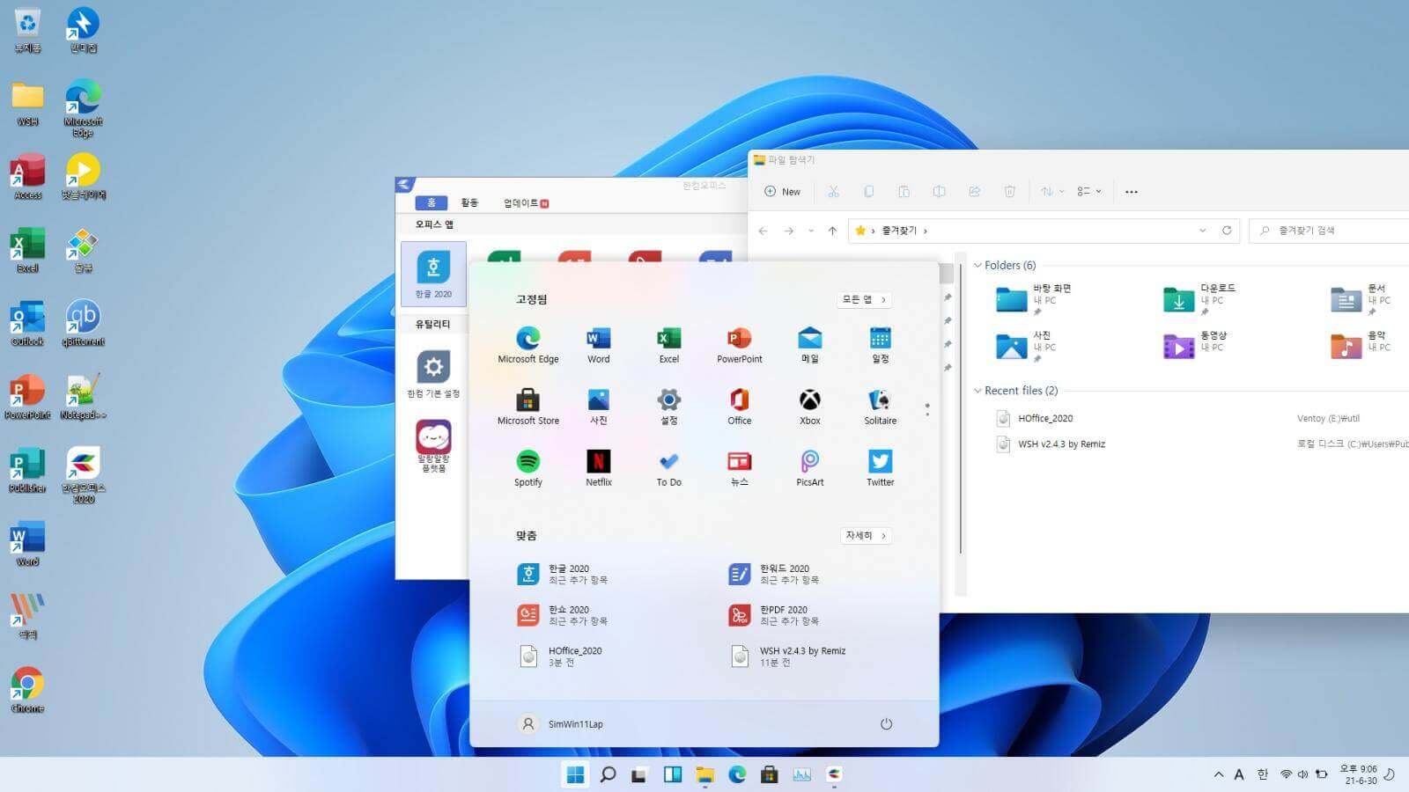Open Widgets from the taskbar
1409x792 pixels.
click(673, 774)
